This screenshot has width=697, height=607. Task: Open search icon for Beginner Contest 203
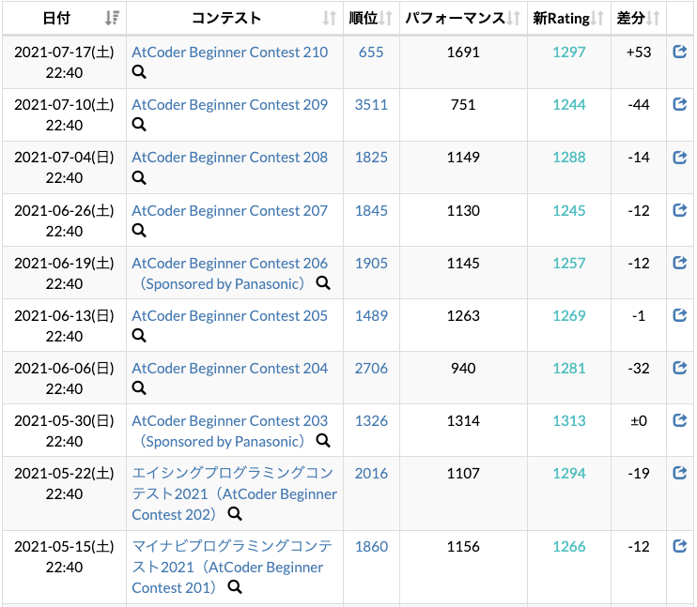[x=323, y=441]
